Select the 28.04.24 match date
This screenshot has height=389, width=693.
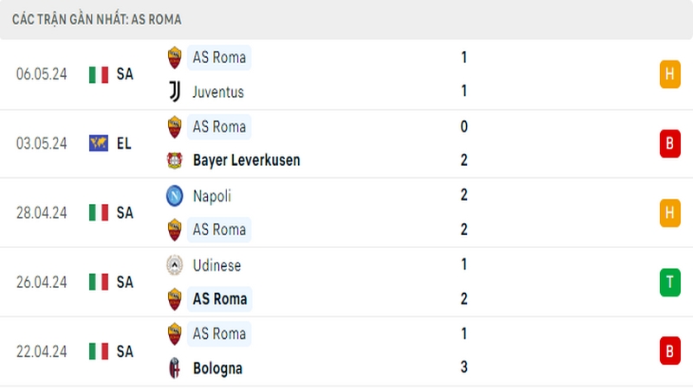41,213
